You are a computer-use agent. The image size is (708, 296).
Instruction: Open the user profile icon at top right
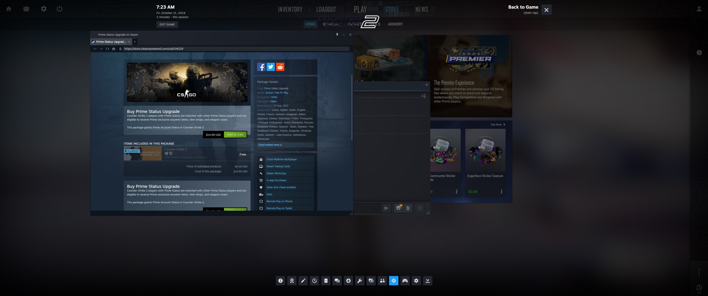coord(699,9)
